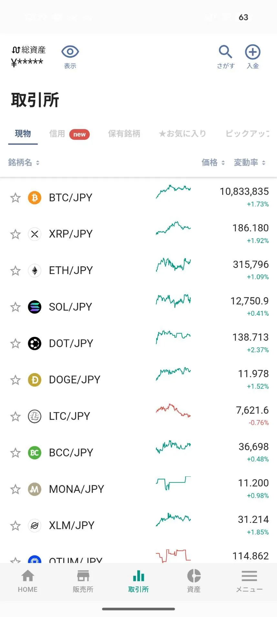
Task: Favorite SOL/JPY with its star
Action: 15,307
